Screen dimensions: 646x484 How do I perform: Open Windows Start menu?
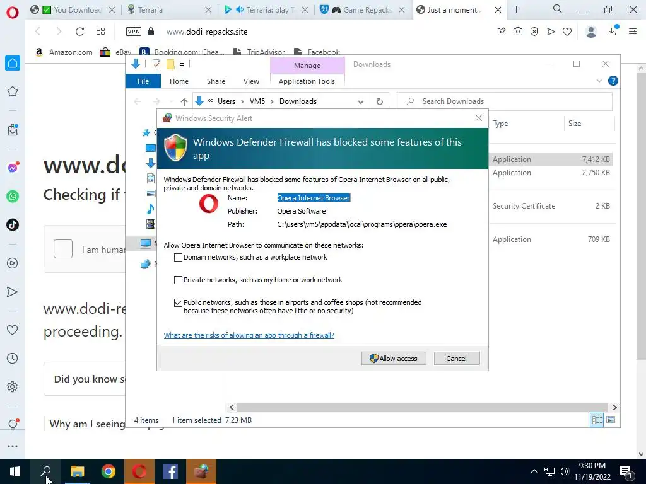click(x=15, y=471)
